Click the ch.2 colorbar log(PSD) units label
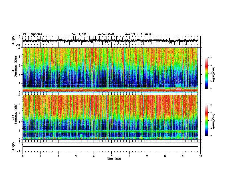Screen dimensions: 226x175 214,122
